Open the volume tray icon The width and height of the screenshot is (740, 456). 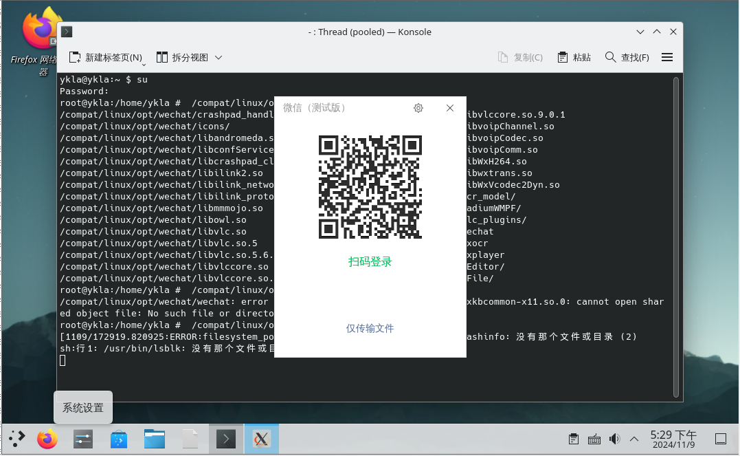(x=614, y=439)
